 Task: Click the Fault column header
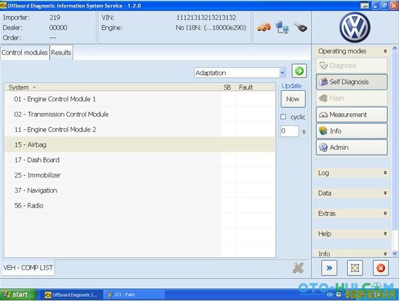[x=255, y=87]
